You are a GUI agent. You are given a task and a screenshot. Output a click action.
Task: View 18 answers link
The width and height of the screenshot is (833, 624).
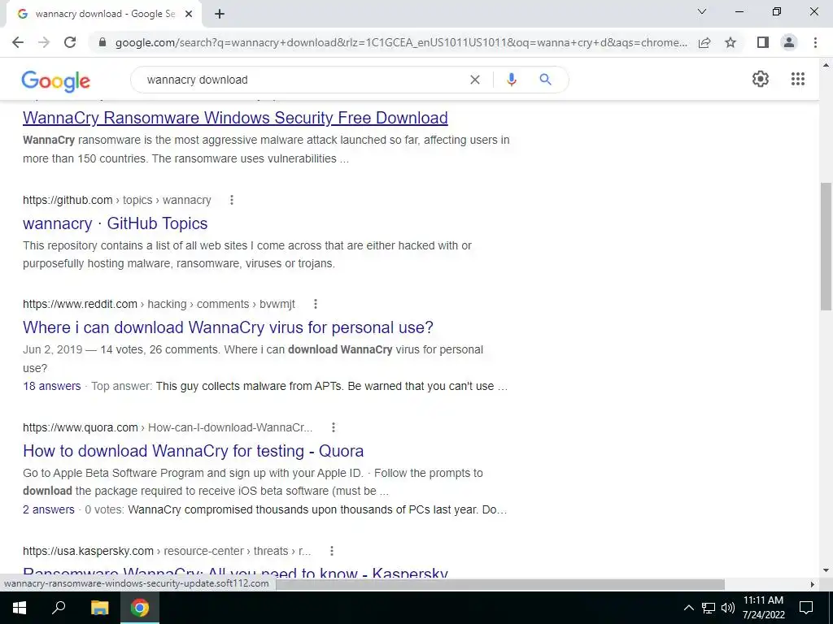tap(52, 386)
